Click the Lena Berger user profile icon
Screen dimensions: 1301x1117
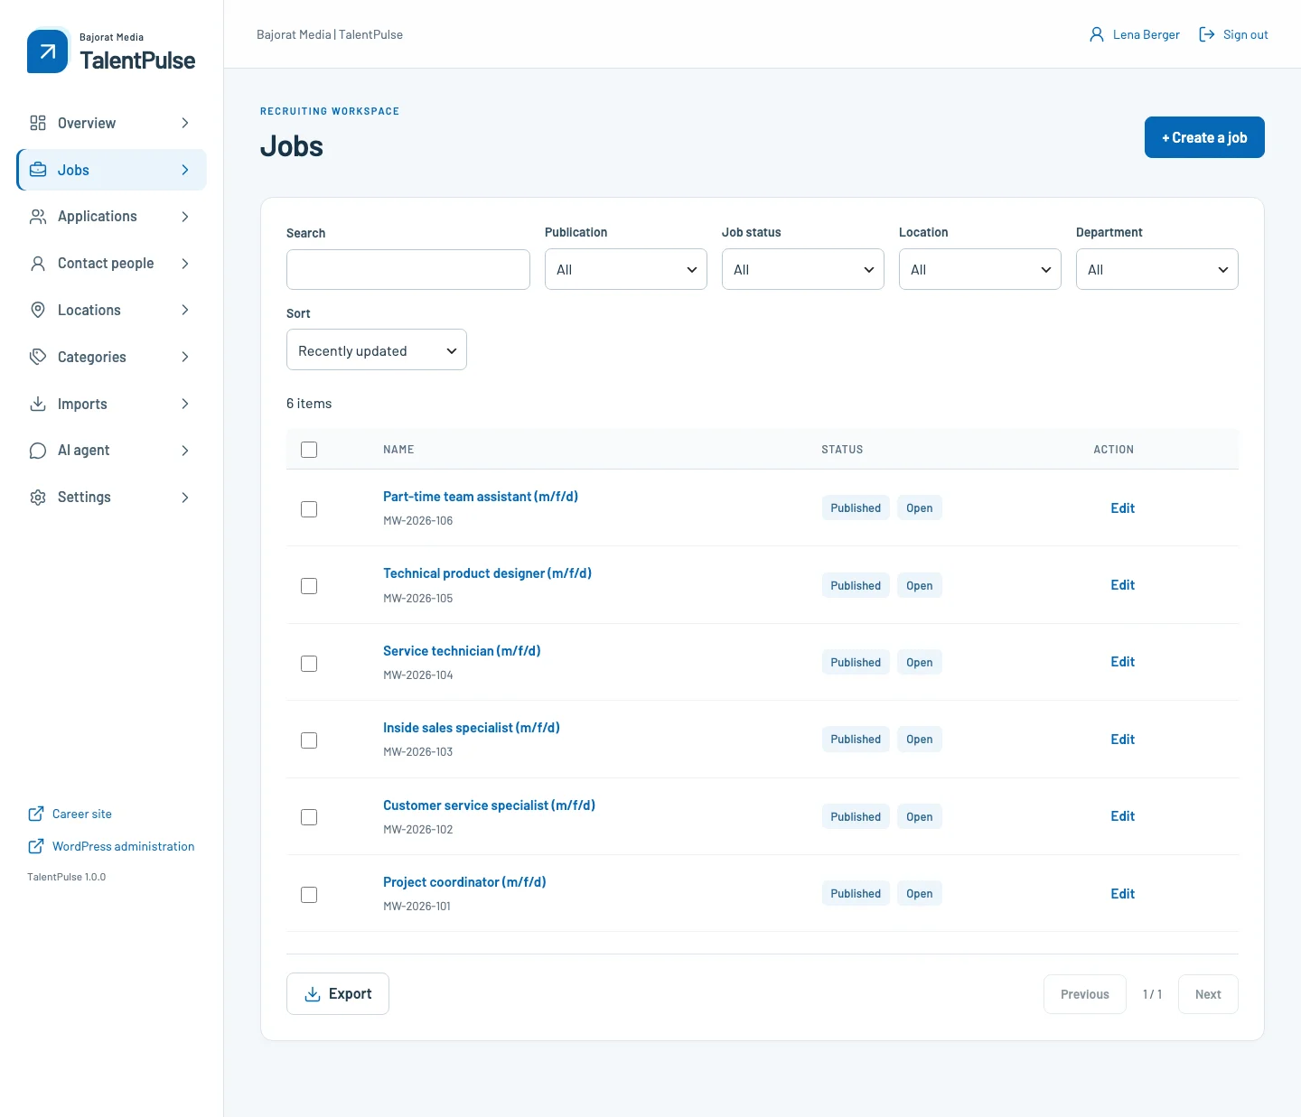[1097, 34]
